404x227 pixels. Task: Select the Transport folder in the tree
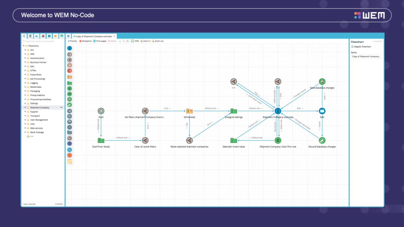pos(35,116)
